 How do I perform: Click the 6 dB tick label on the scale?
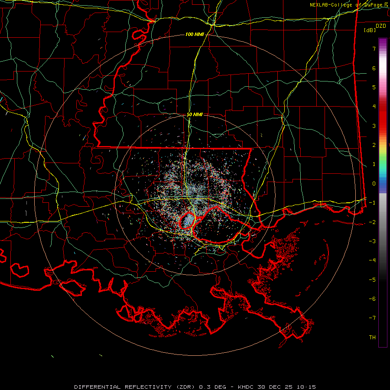point(374,68)
